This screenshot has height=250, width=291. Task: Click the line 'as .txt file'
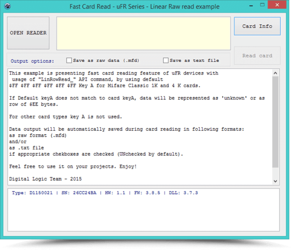click(27, 148)
